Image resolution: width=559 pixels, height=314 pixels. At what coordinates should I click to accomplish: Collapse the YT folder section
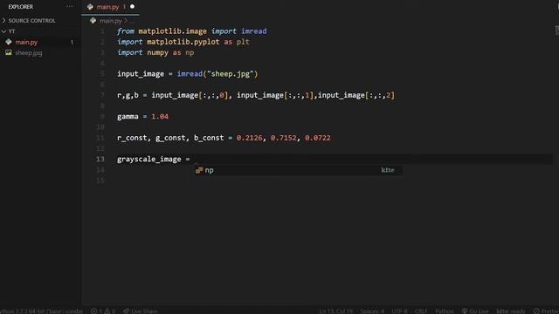click(11, 31)
